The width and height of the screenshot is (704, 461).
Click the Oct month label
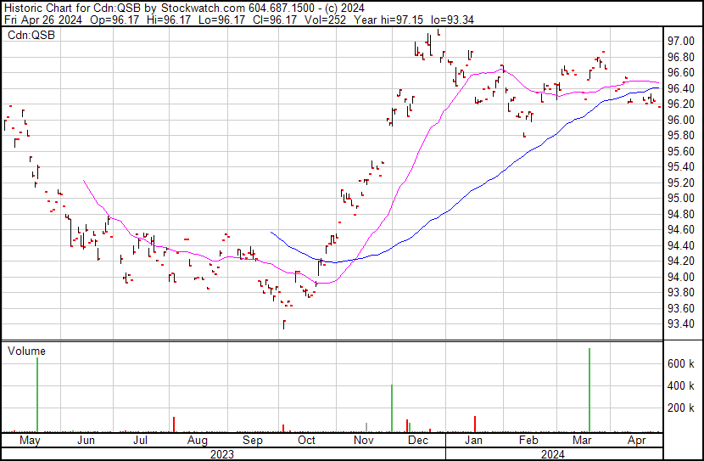(306, 441)
